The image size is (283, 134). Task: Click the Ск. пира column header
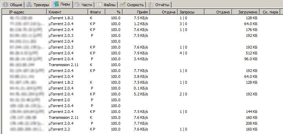(270, 12)
